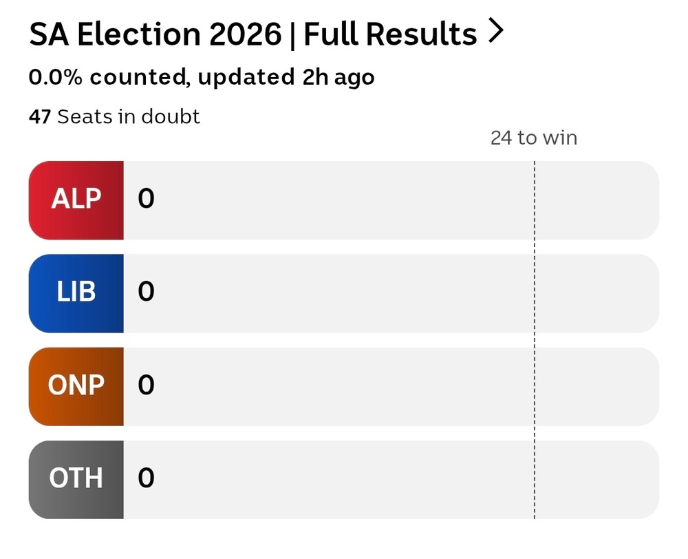The width and height of the screenshot is (688, 559).
Task: Click the ONP seat count of 0
Action: pyautogui.click(x=146, y=386)
